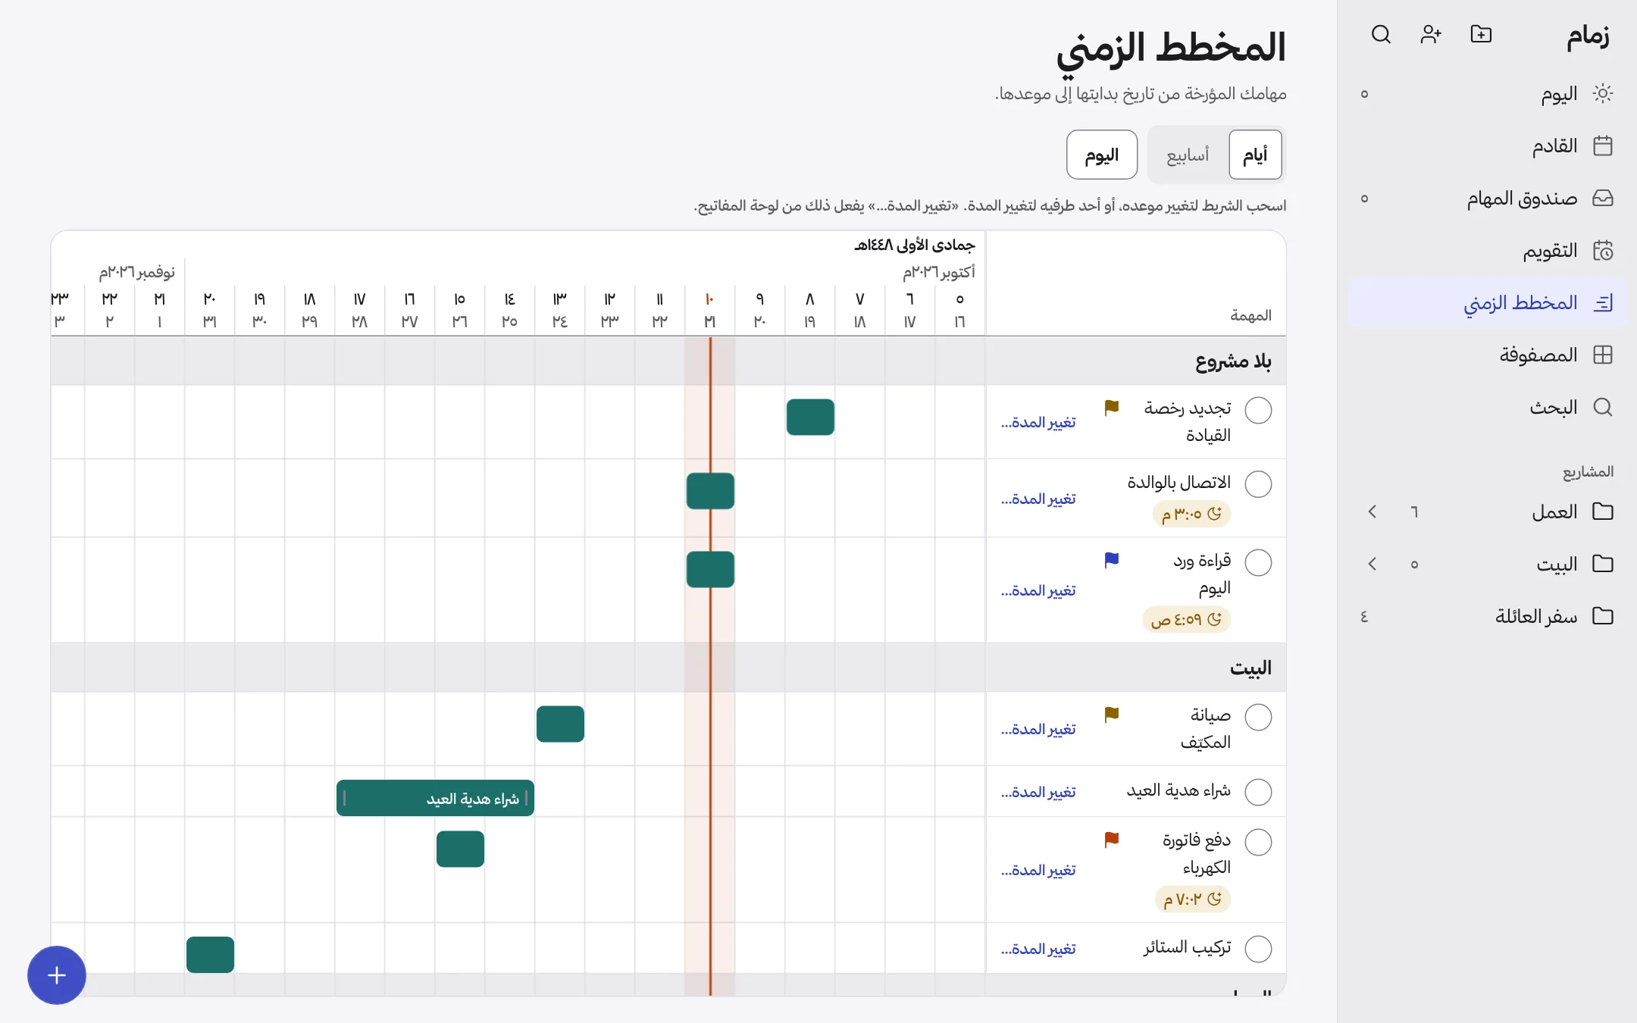Click the سفر العائلة folder icon
Image resolution: width=1637 pixels, height=1023 pixels.
click(x=1602, y=615)
